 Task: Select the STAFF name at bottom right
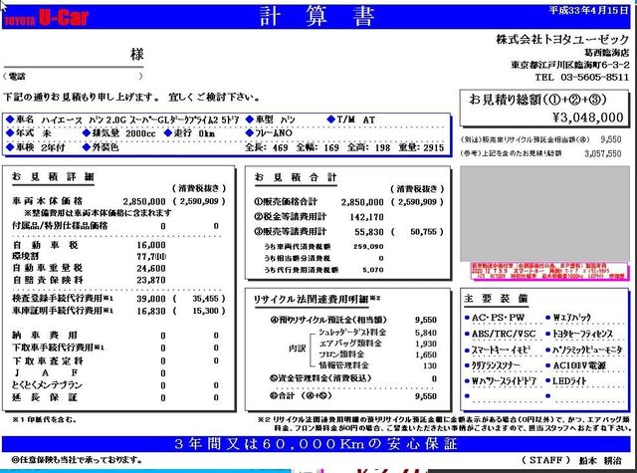pyautogui.click(x=600, y=460)
